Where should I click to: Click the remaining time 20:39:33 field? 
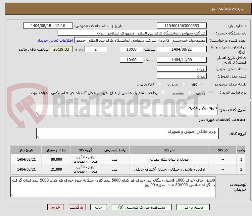tap(61, 49)
